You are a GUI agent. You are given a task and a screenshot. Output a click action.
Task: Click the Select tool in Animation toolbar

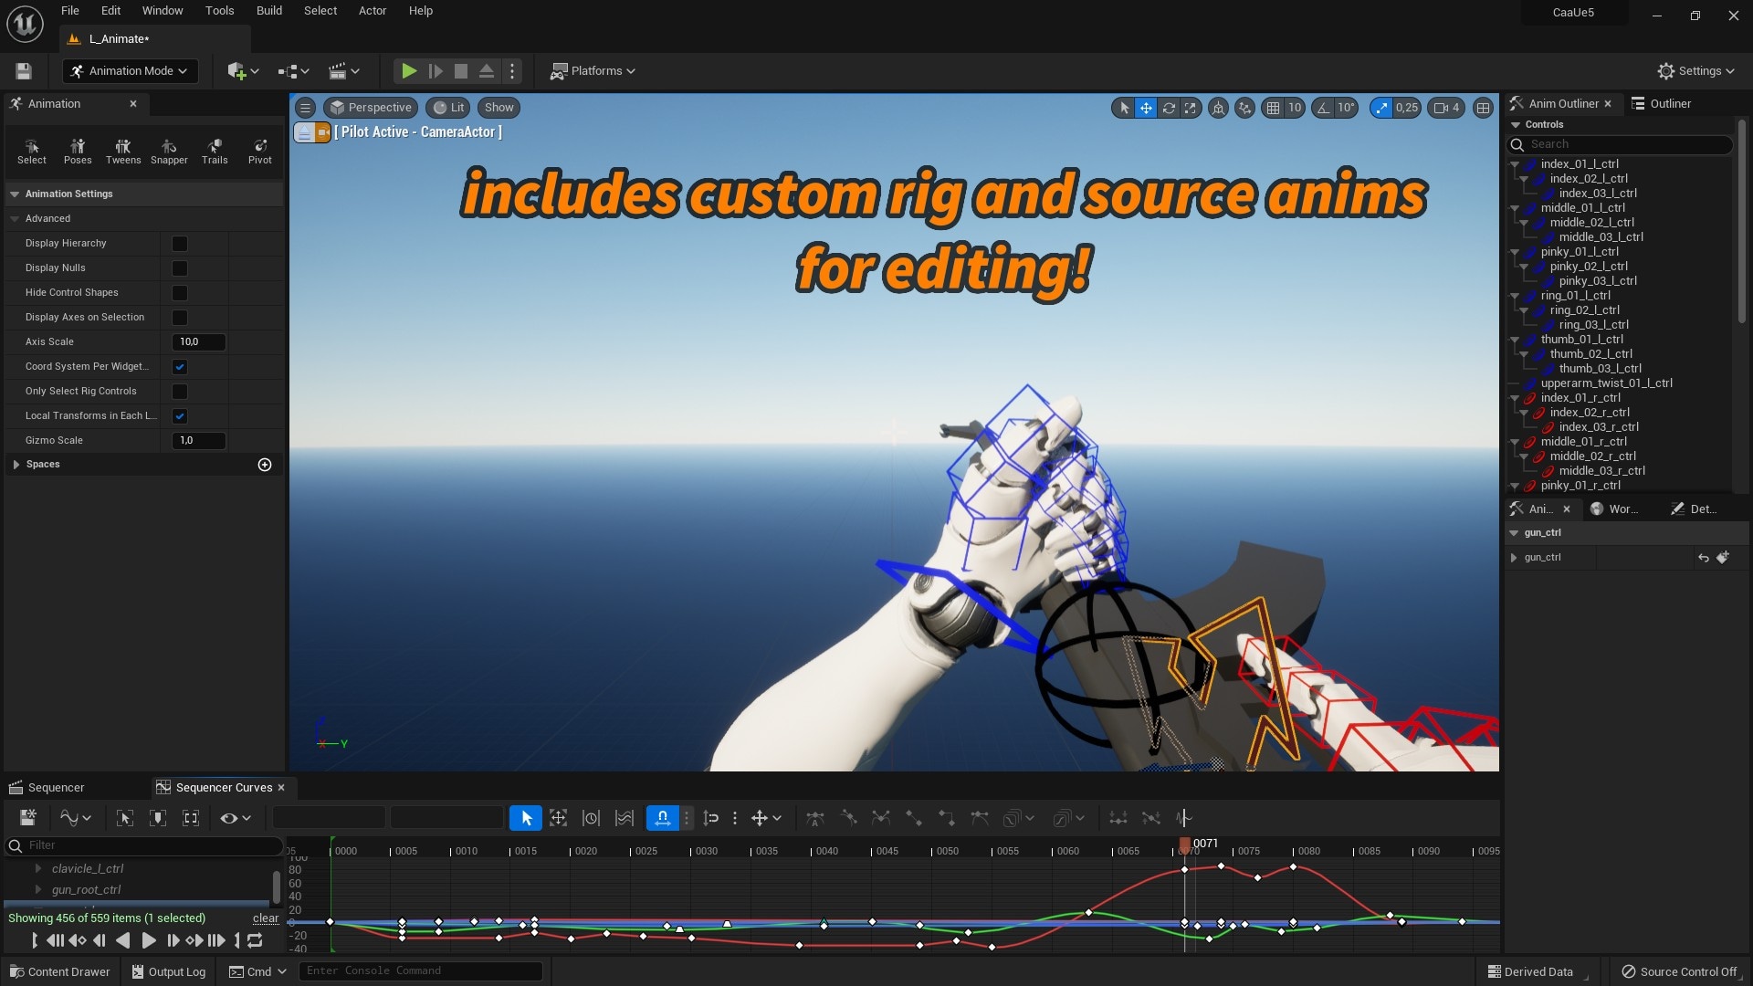(30, 150)
